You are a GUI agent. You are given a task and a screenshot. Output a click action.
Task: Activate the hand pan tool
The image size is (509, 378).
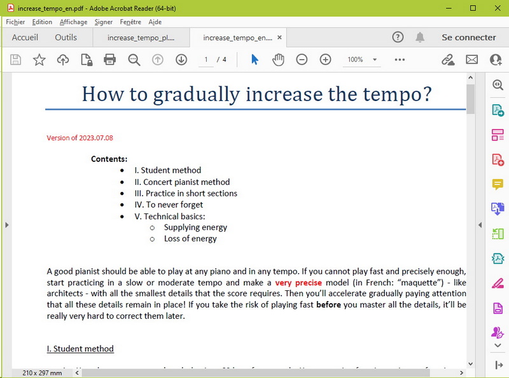point(278,60)
